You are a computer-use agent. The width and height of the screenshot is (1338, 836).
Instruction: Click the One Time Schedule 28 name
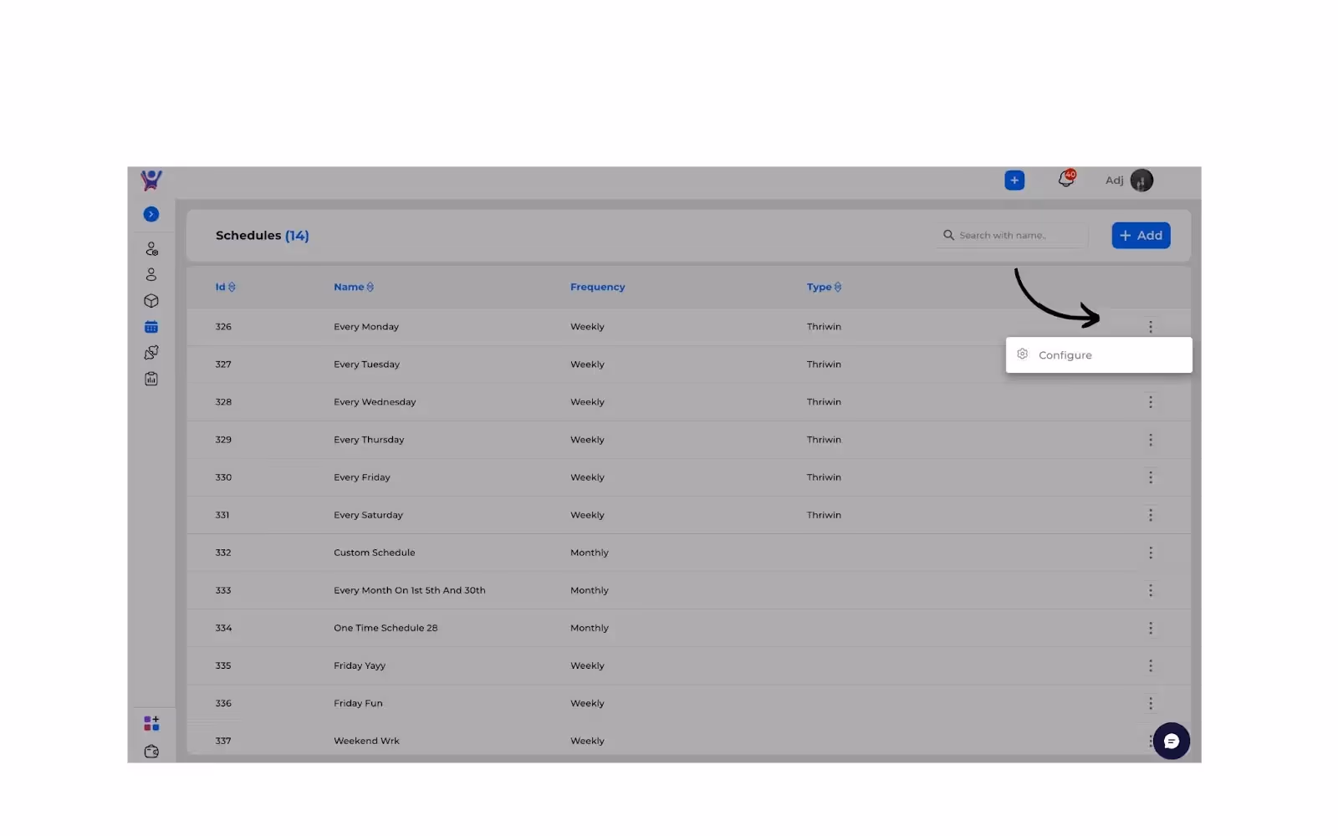(386, 628)
